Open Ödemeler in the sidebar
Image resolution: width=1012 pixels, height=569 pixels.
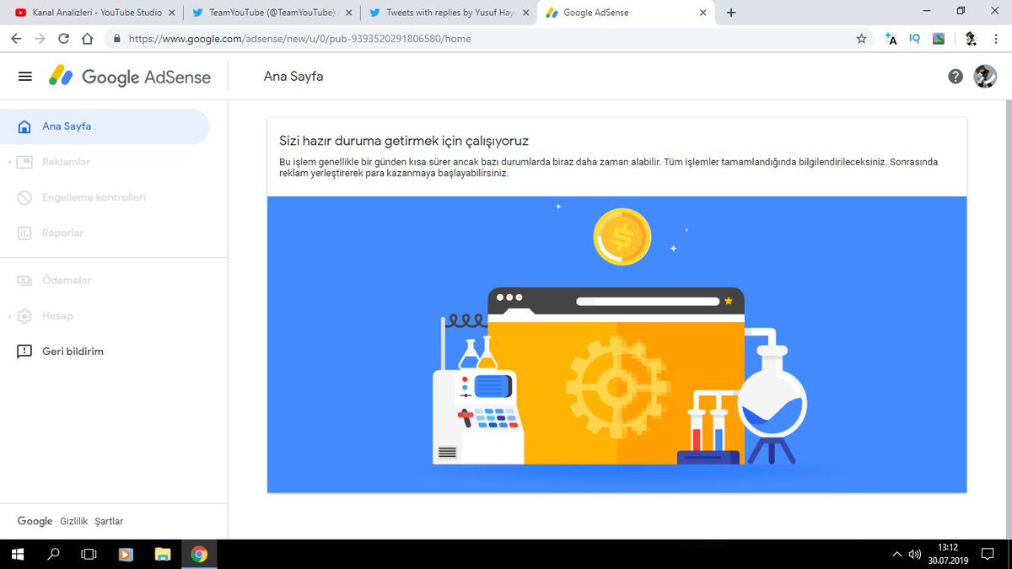coord(105,280)
